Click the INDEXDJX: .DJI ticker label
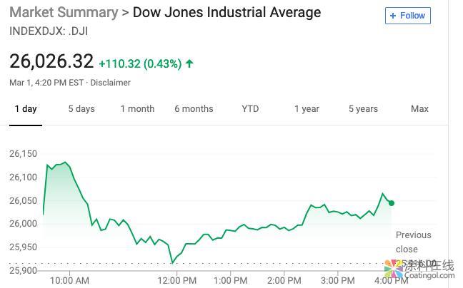Image resolution: width=463 pixels, height=288 pixels. 49,31
